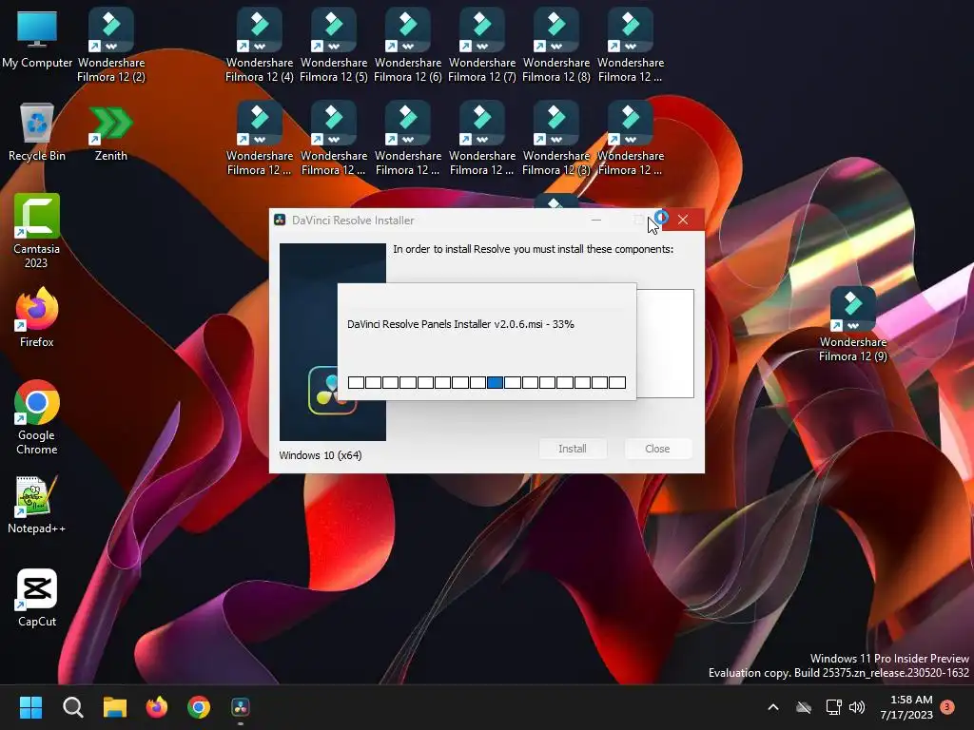This screenshot has height=730, width=974.
Task: Select Wondershare Filmora 12 (2) desktop shortcut
Action: point(111,45)
